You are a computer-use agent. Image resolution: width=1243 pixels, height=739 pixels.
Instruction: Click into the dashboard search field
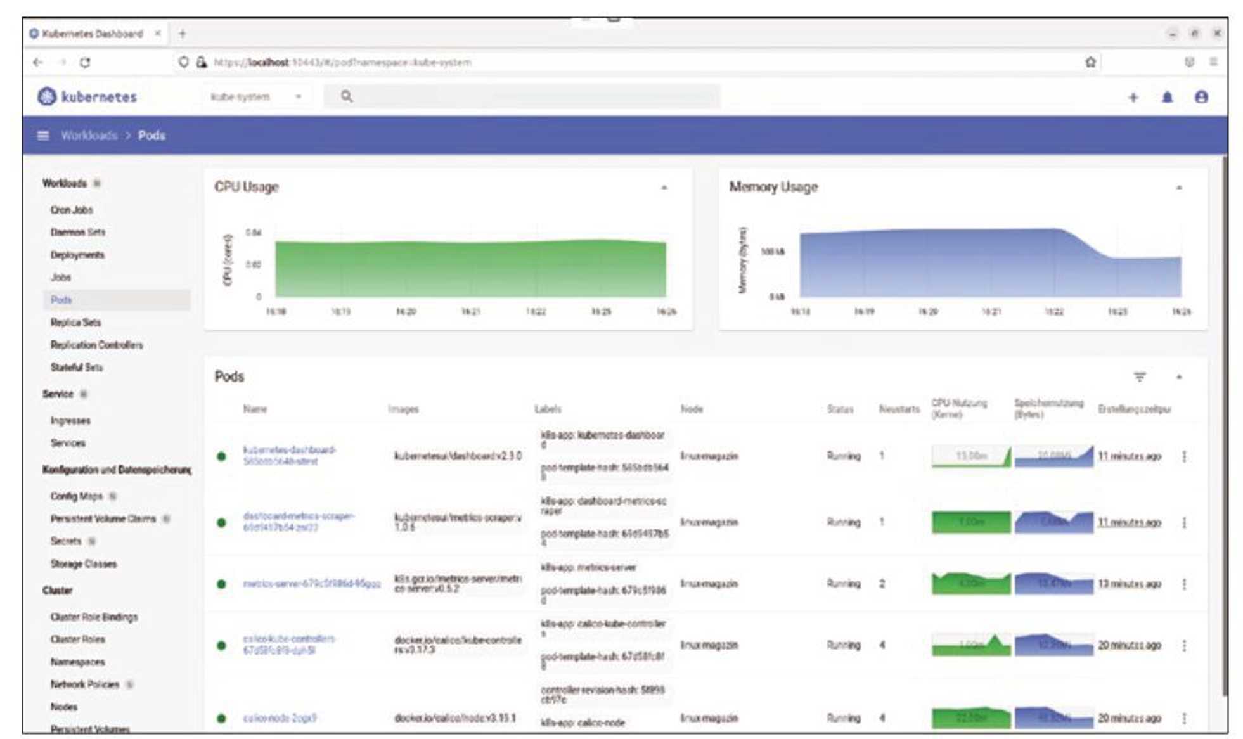522,96
